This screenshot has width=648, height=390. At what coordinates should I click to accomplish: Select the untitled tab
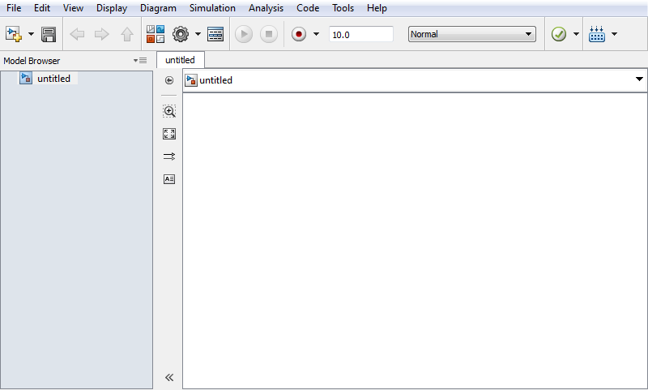tap(180, 60)
